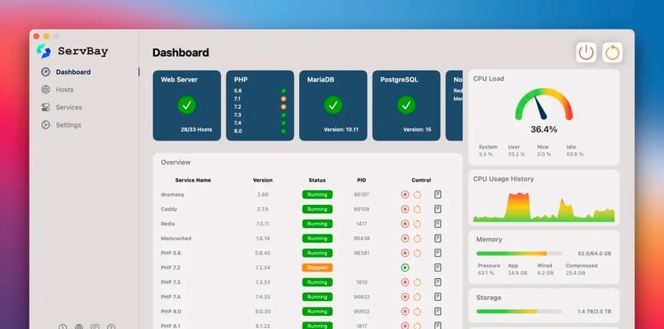664x329 pixels.
Task: Stop the Redis service
Action: pyautogui.click(x=404, y=224)
